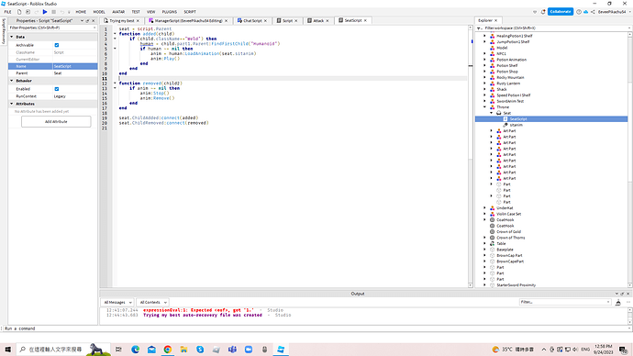Switch to the AVATAR ribbon tab
The height and width of the screenshot is (356, 633).
(118, 12)
